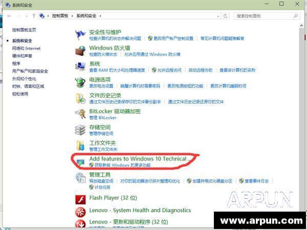Click the Lenovo System Health icon
The height and width of the screenshot is (230, 307).
[80, 212]
